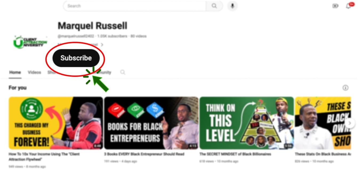Open Books for Black Entrepreneurs thumbnail

coord(151,123)
